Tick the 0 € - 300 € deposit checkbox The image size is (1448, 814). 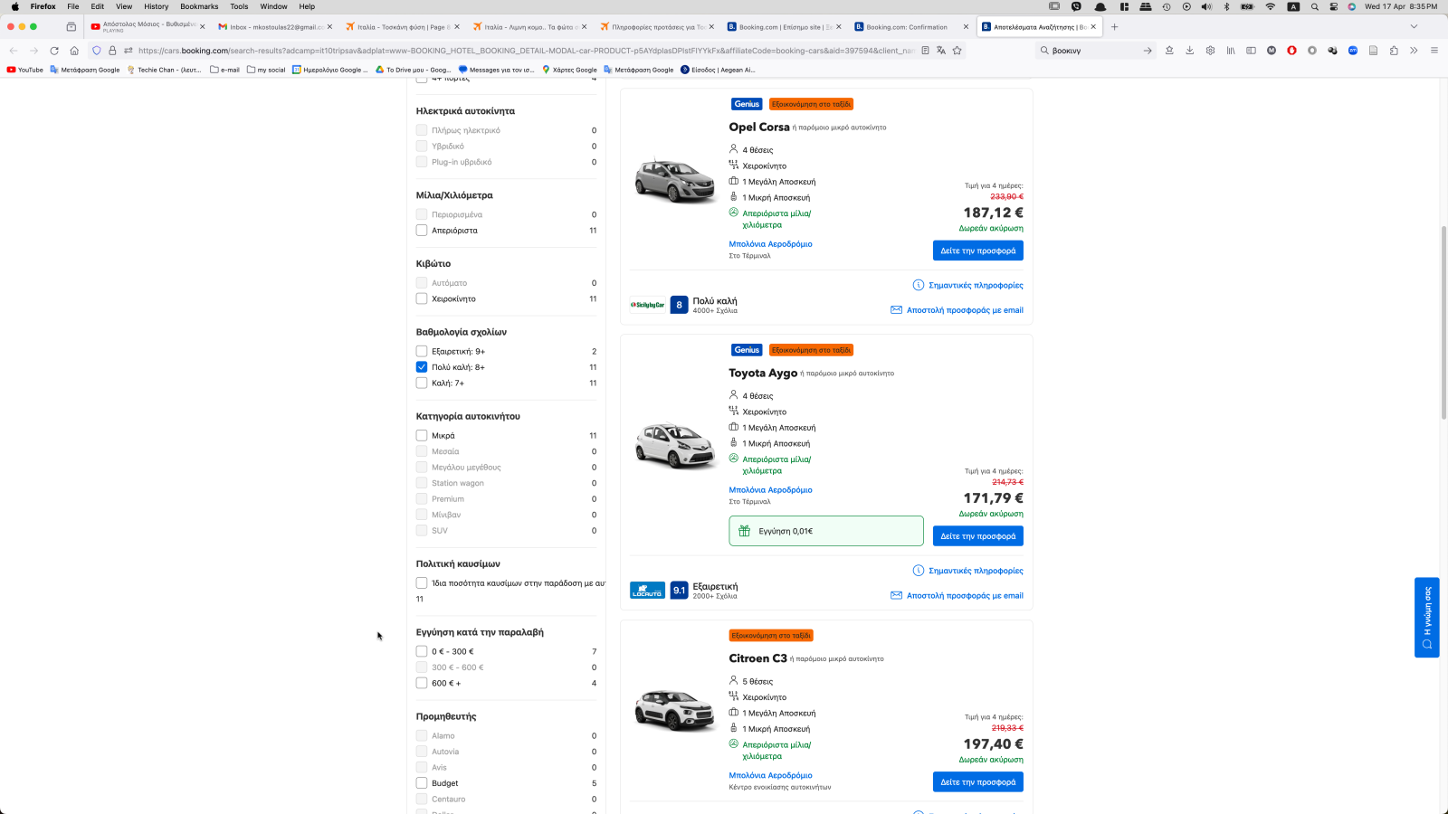(422, 651)
